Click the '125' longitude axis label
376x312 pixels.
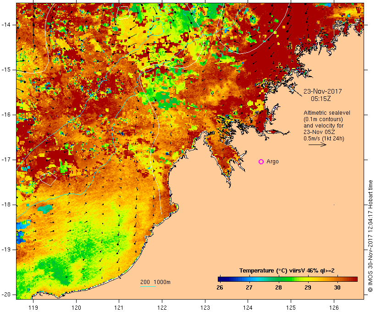click(291, 307)
